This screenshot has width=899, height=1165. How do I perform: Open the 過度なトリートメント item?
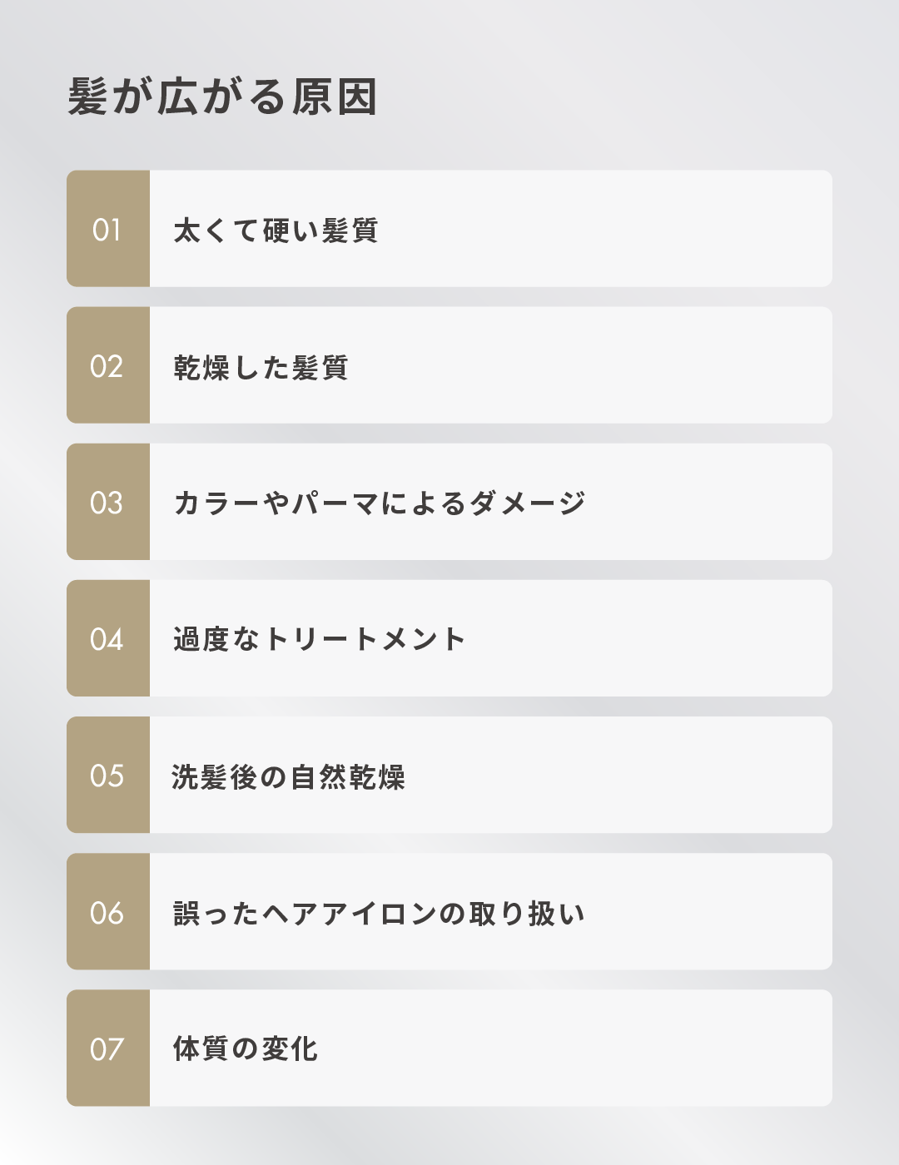point(319,640)
